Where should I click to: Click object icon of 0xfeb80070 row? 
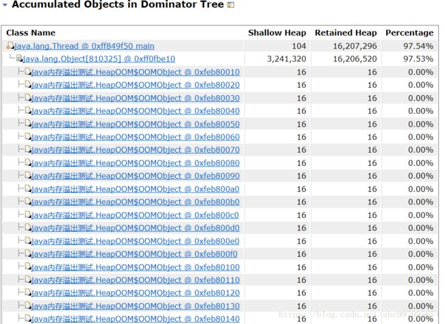click(28, 149)
